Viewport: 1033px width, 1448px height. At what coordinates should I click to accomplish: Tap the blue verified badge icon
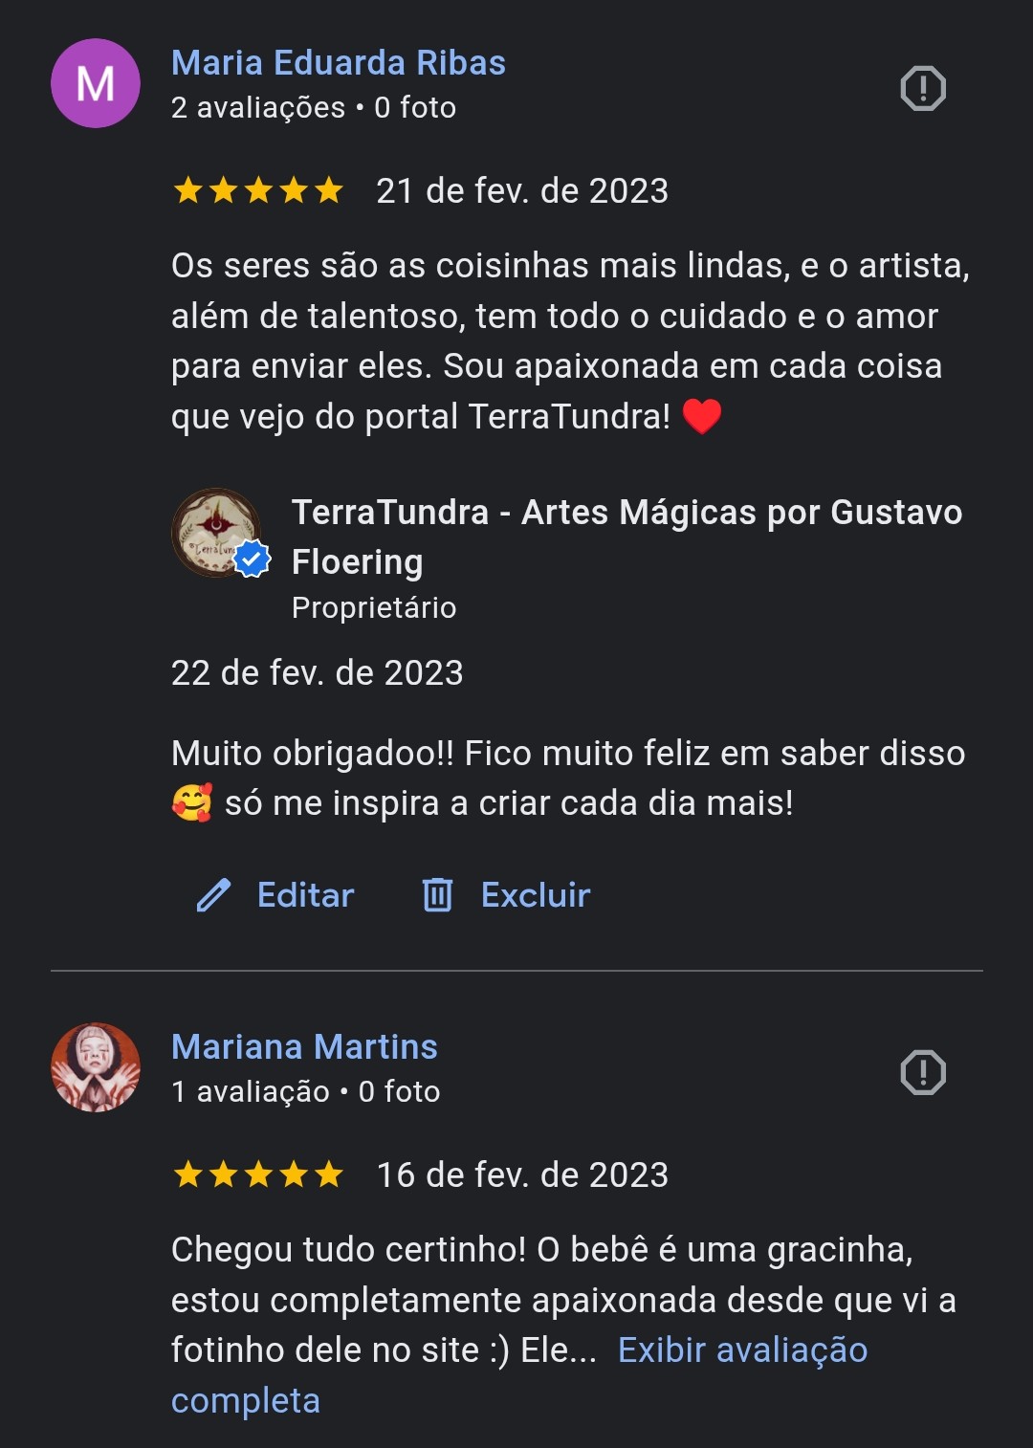253,559
